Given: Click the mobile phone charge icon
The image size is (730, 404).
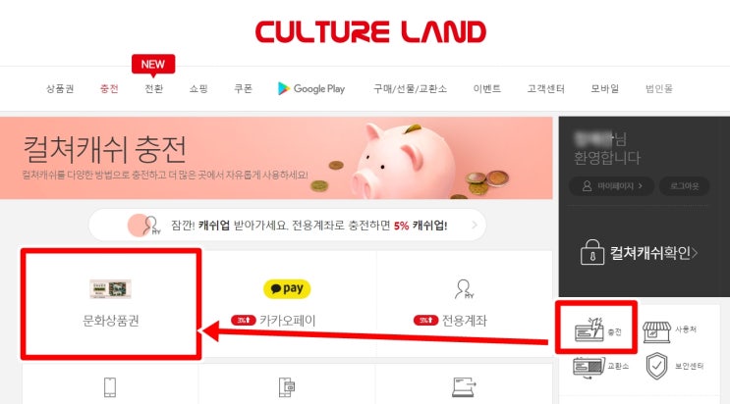Looking at the screenshot, I should point(110,387).
